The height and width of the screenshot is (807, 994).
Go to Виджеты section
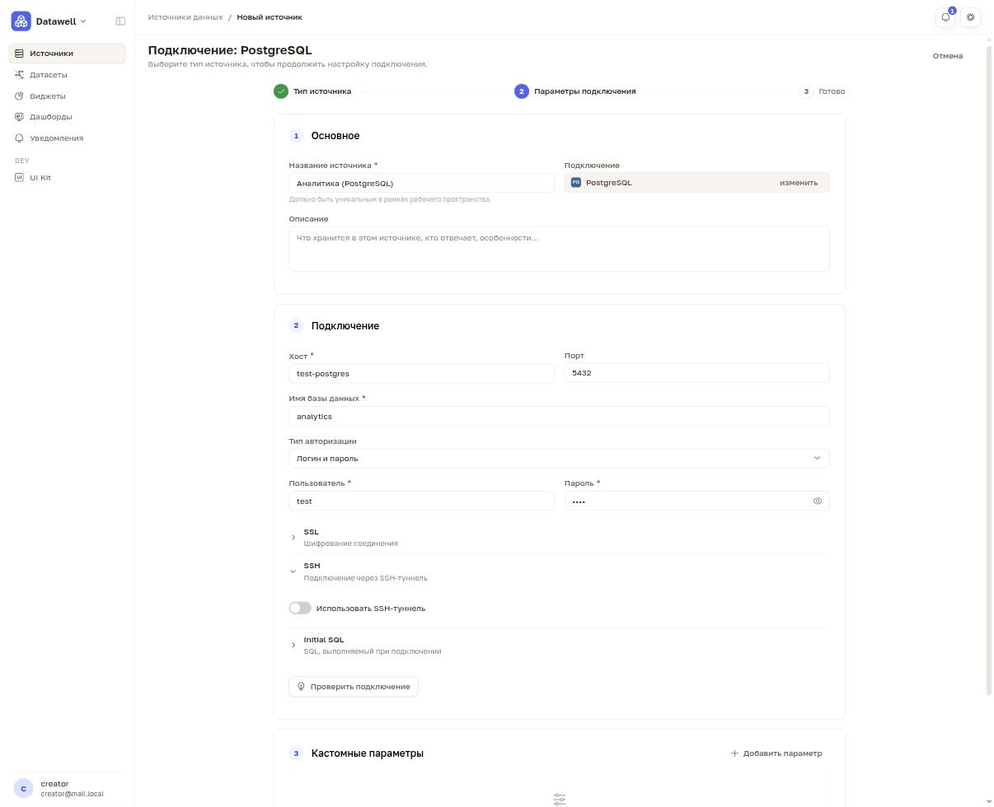tap(67, 96)
